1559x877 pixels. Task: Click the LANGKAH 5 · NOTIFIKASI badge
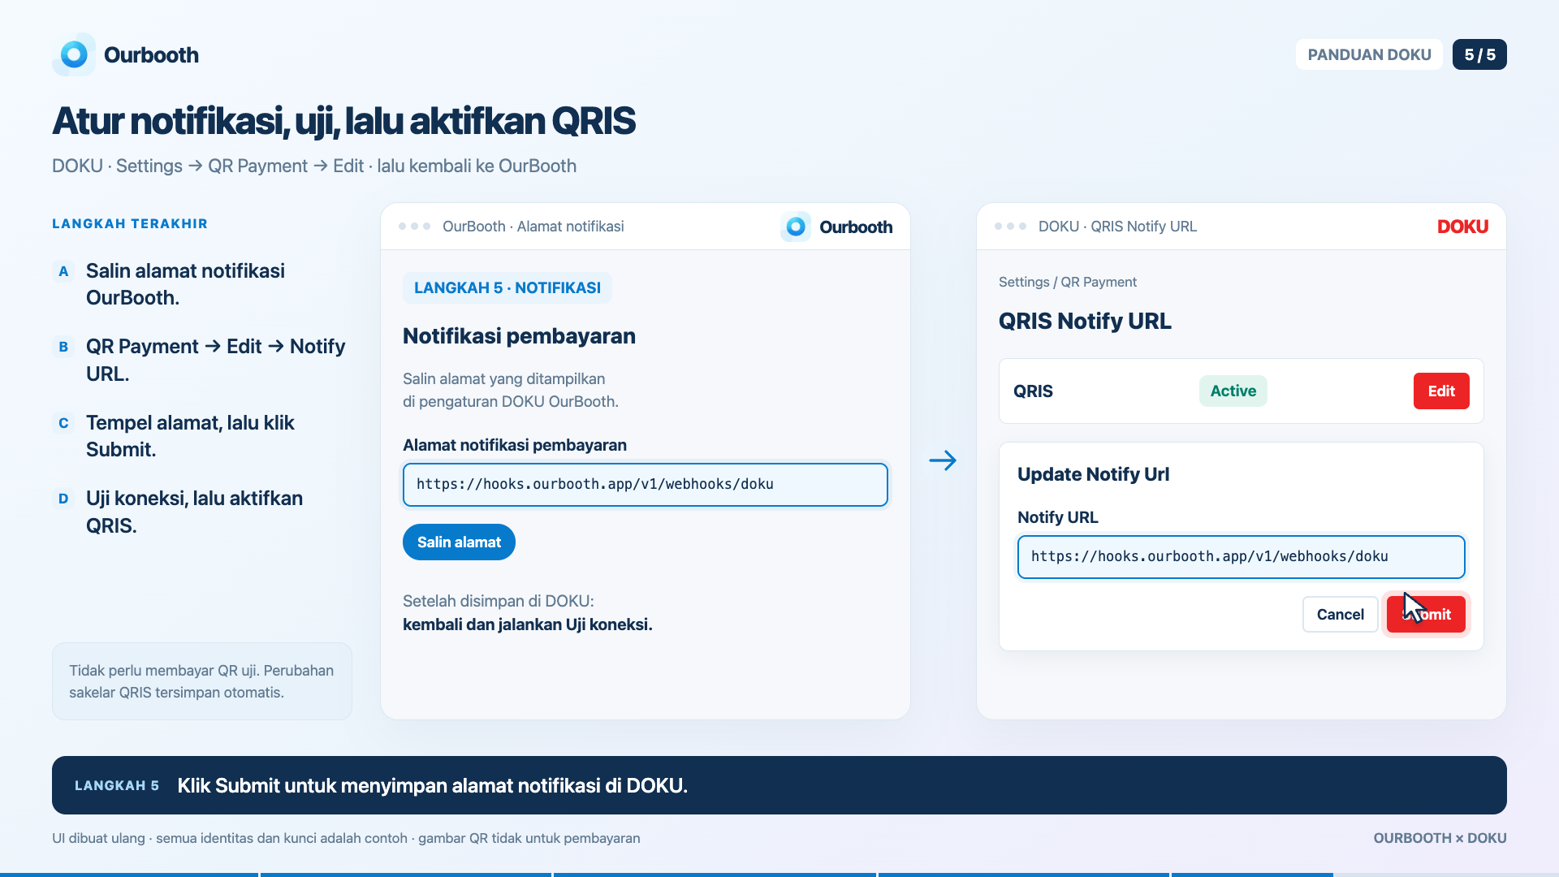(x=507, y=288)
